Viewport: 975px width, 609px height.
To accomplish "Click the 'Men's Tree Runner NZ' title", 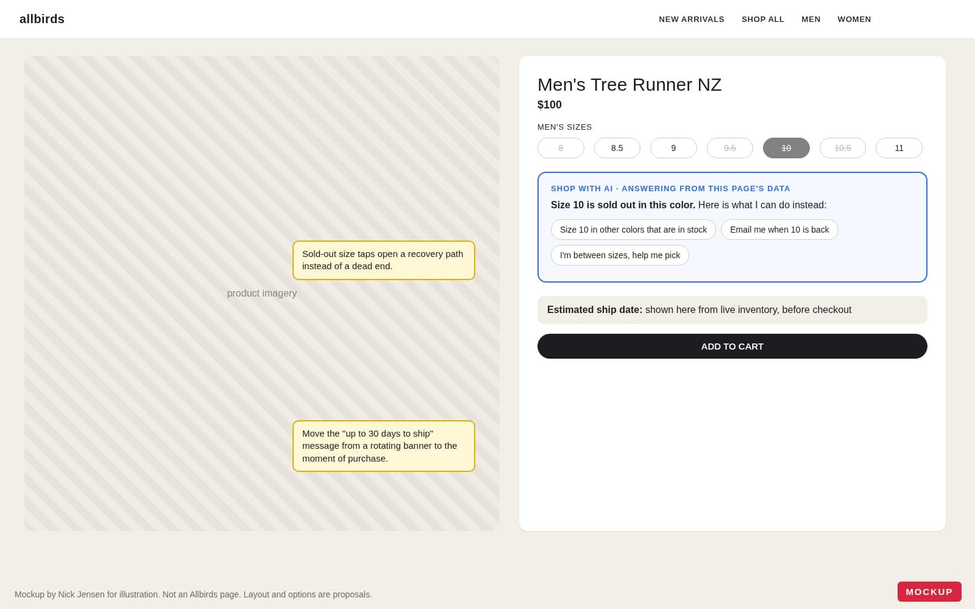I will (x=629, y=84).
